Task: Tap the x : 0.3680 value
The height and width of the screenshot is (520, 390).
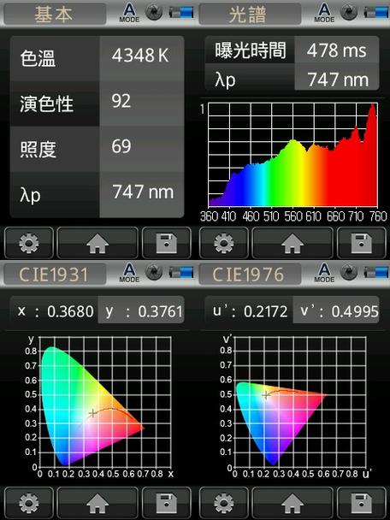Action: 55,311
